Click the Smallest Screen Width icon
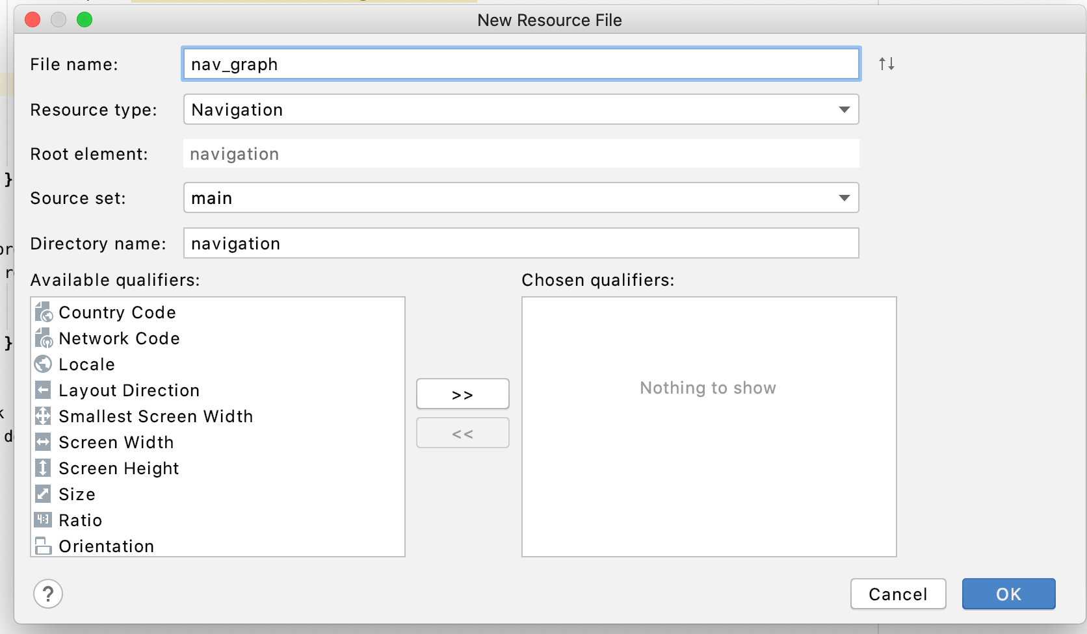This screenshot has width=1087, height=634. pos(43,416)
